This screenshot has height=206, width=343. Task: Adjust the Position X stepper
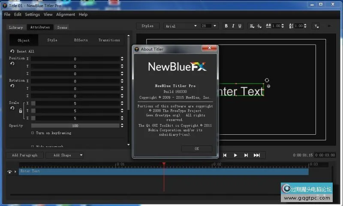click(122, 59)
